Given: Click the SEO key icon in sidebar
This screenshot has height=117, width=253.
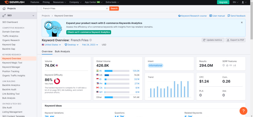Looking at the screenshot, I should (x=4, y=16).
